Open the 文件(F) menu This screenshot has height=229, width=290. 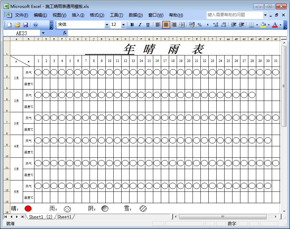click(21, 15)
